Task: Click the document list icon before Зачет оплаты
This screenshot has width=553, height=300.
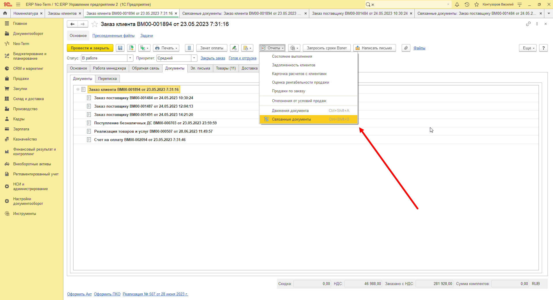Action: tap(189, 48)
